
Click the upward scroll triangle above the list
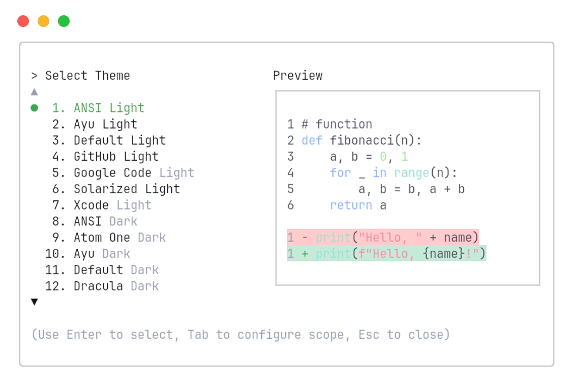(x=34, y=92)
